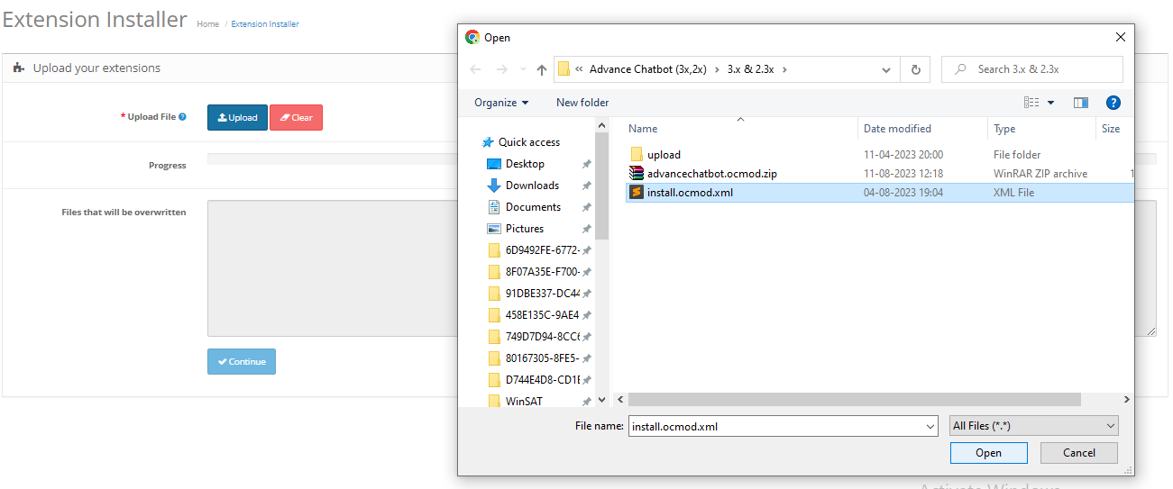This screenshot has height=489, width=1173.
Task: Toggle the preview pane icon
Action: pos(1081,103)
